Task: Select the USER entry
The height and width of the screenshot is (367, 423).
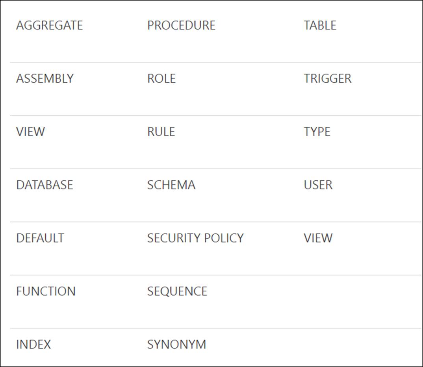Action: click(318, 185)
